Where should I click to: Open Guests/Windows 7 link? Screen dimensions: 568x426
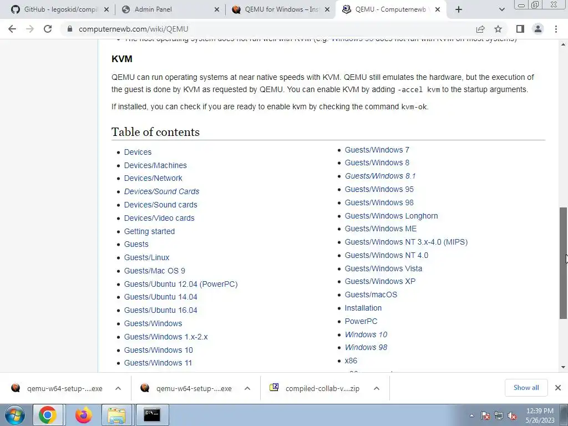377,150
